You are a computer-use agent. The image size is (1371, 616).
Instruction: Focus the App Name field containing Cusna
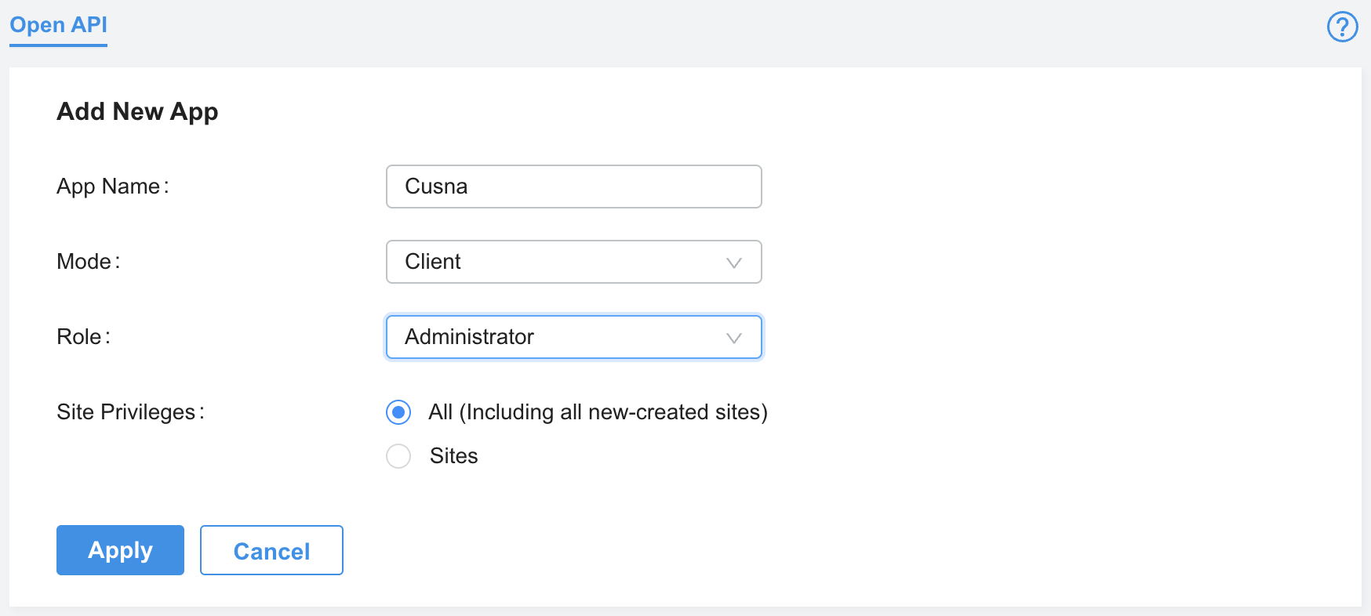[573, 187]
